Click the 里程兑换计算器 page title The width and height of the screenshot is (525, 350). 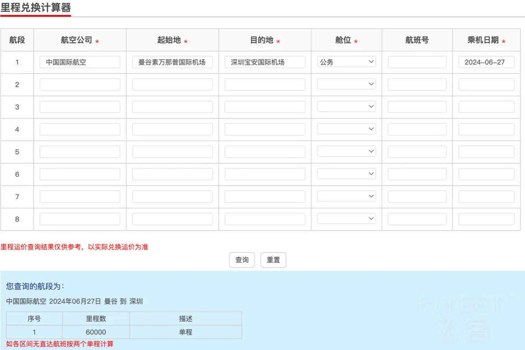(x=36, y=8)
